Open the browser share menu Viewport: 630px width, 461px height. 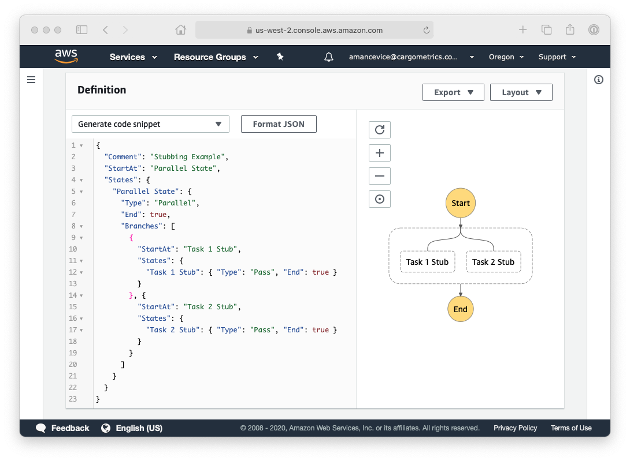pos(570,29)
